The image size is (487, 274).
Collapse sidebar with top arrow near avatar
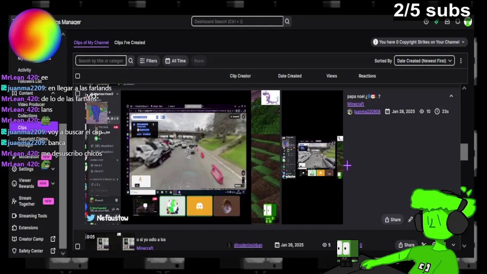click(x=63, y=35)
